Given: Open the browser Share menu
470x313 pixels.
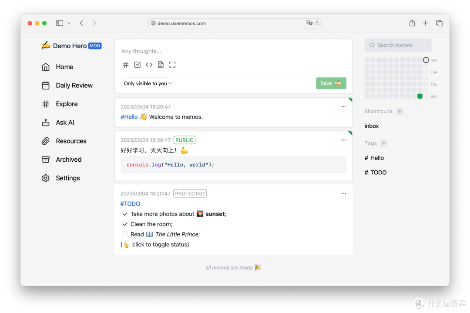Looking at the screenshot, I should (x=412, y=23).
